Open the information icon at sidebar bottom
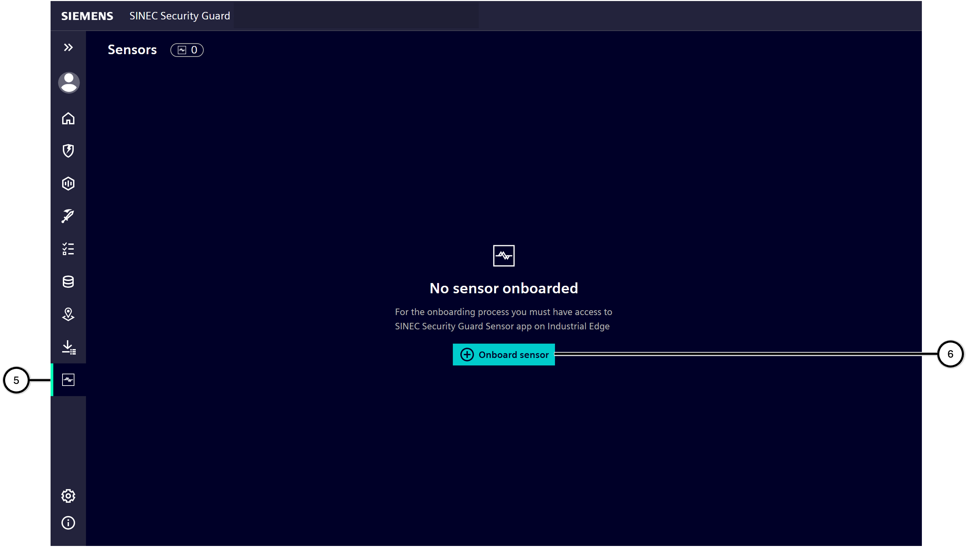 click(68, 523)
